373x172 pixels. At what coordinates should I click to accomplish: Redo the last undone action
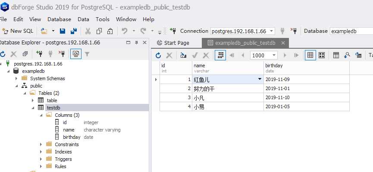click(143, 31)
